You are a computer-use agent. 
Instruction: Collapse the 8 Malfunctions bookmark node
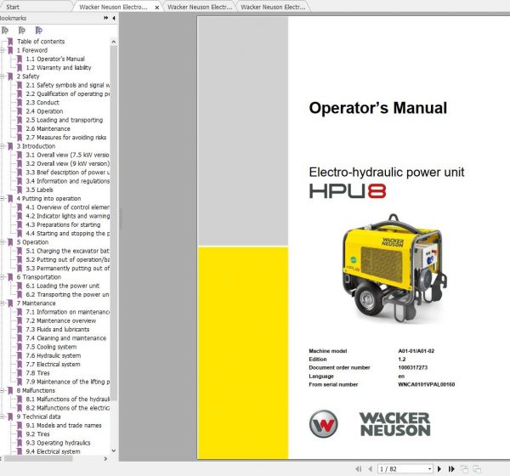[2, 390]
